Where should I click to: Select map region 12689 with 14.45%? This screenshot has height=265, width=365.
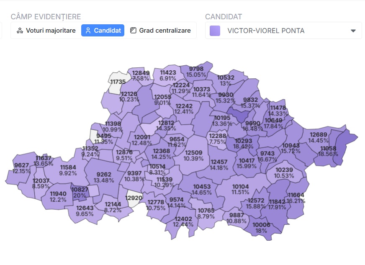coord(318,137)
